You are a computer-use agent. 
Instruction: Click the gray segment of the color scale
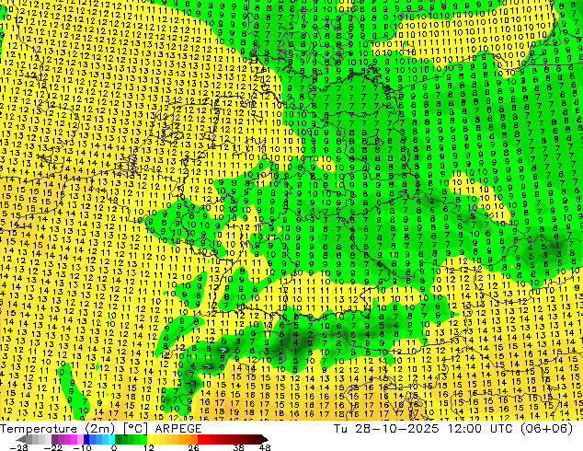point(39,439)
